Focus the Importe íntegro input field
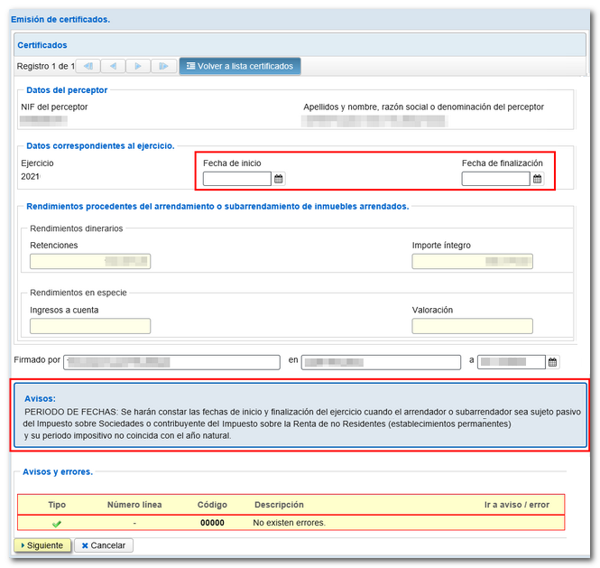 pos(472,262)
